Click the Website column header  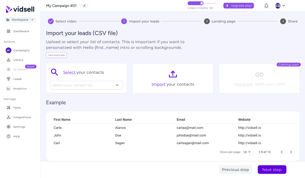(244, 119)
